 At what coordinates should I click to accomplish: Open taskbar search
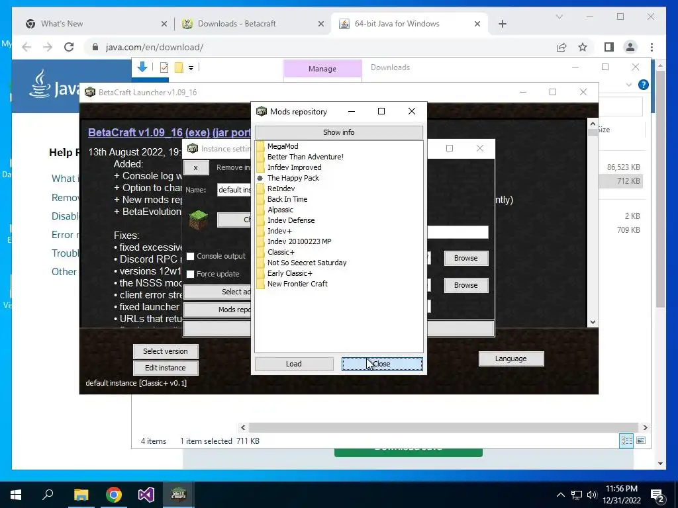[48, 495]
